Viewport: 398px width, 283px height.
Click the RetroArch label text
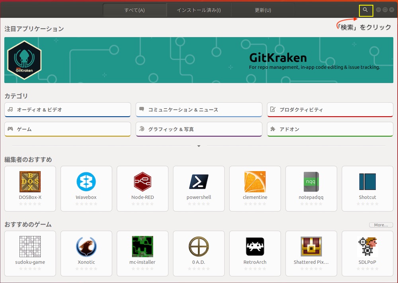coord(255,262)
